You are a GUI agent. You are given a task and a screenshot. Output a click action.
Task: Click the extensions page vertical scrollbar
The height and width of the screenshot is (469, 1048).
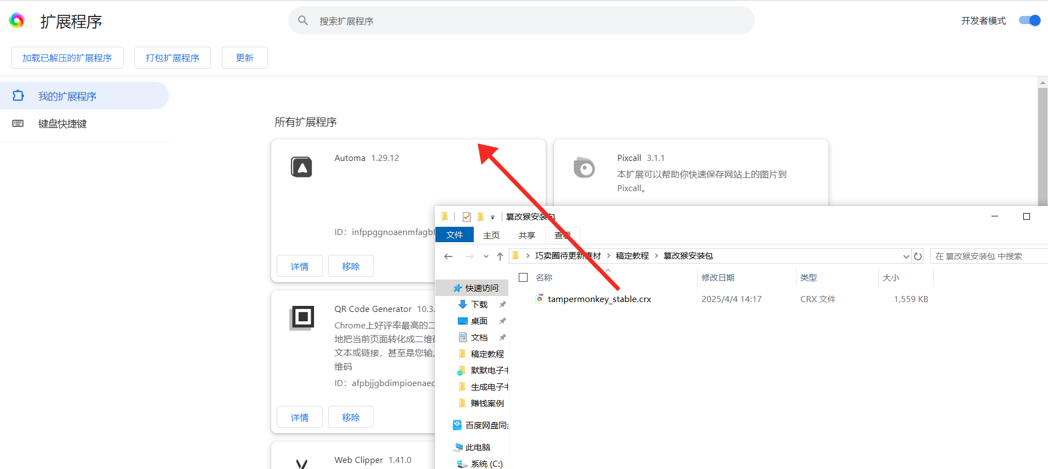pos(1043,148)
